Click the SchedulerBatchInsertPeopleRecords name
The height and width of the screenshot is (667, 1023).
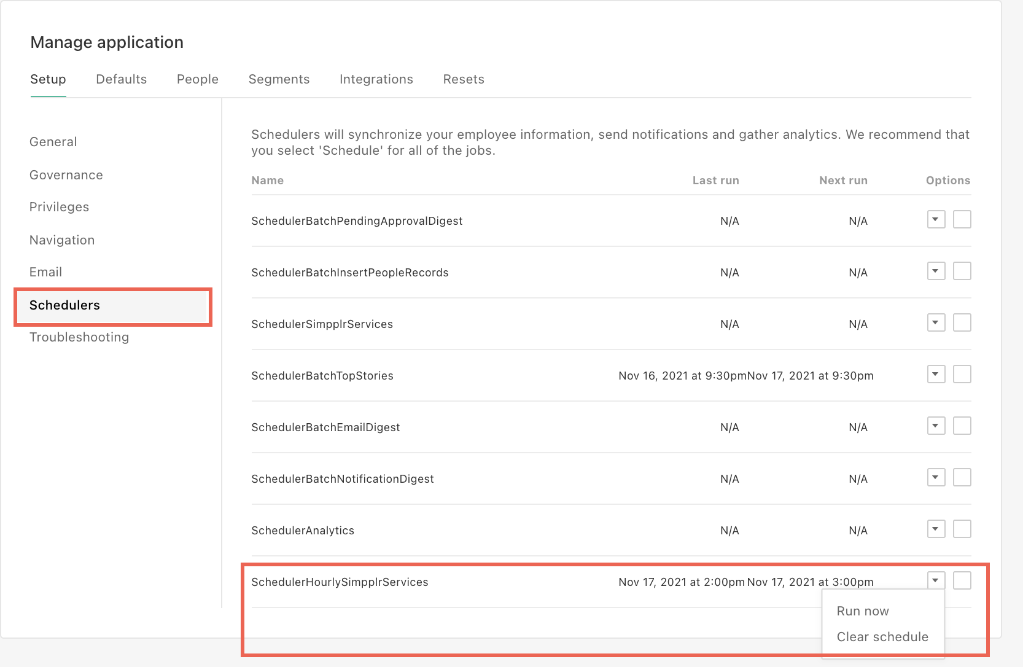click(350, 273)
